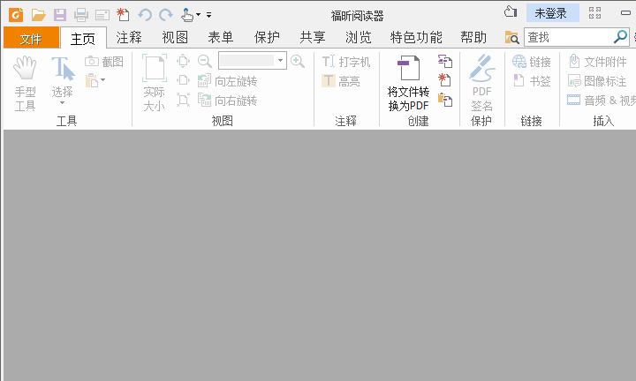636x381 pixels.
Task: Undo the last action
Action: [x=144, y=15]
